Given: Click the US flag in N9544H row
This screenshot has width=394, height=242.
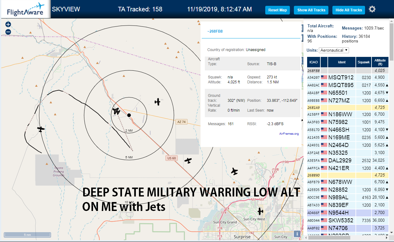Looking at the screenshot, I should 324,212.
